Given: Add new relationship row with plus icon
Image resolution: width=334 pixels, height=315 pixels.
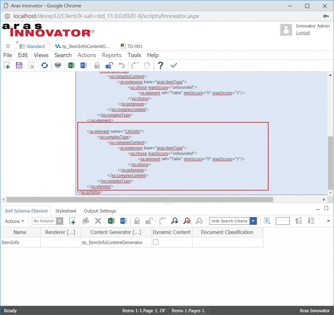Looking at the screenshot, I should pos(72,221).
